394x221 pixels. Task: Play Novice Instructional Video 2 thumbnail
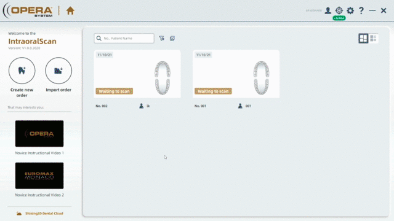tap(39, 176)
